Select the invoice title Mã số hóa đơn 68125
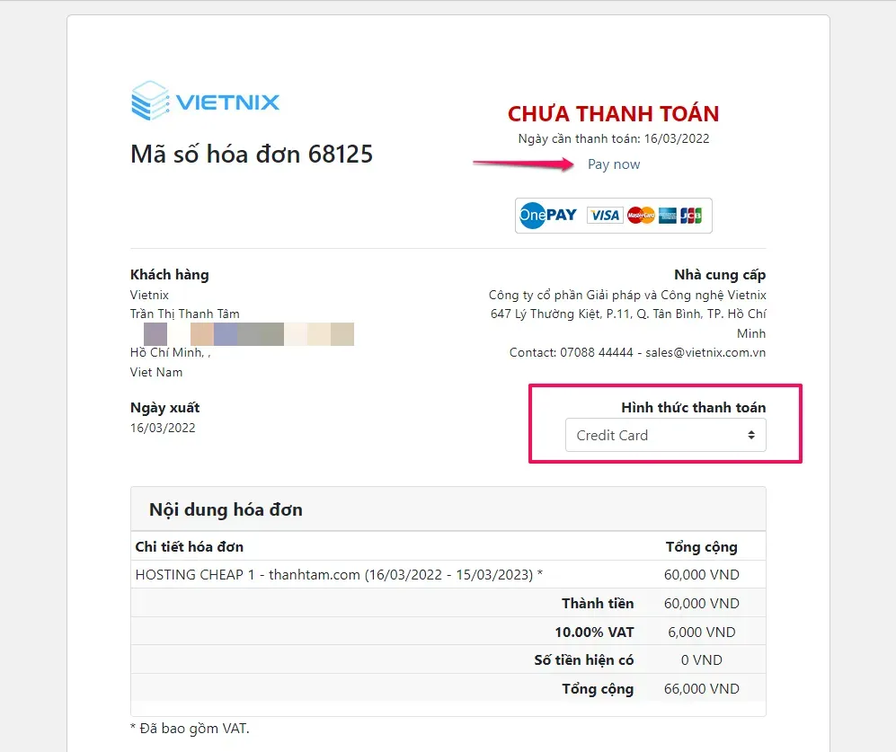 [252, 155]
